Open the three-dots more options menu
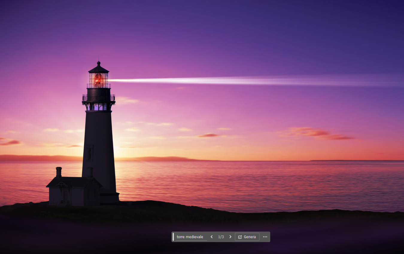The image size is (404, 254). click(265, 237)
